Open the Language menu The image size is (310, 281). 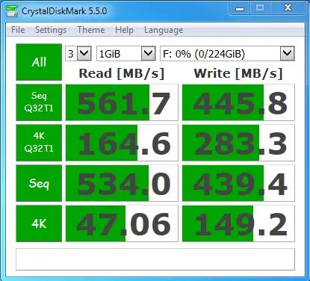164,30
